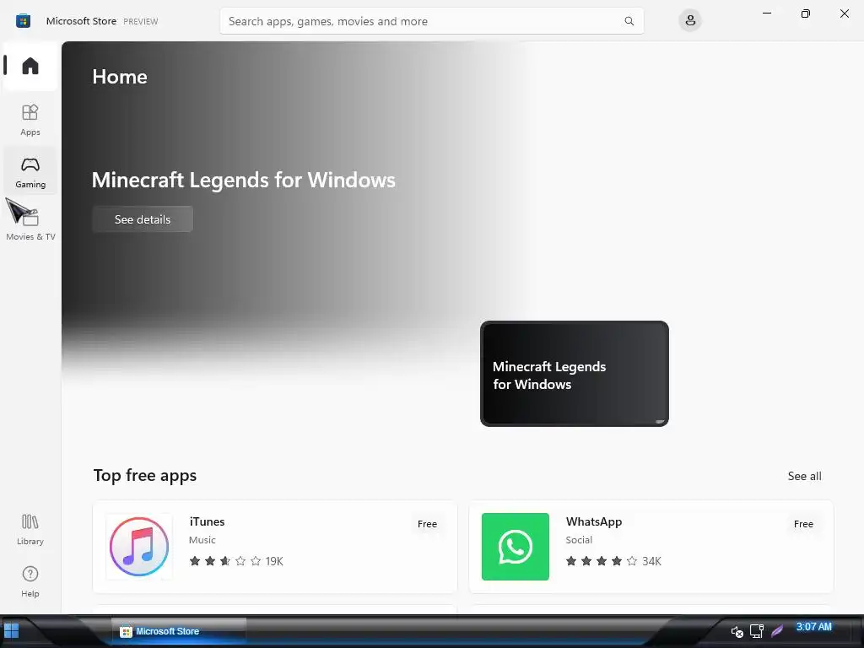Screen dimensions: 864x648
Task: Click the WhatsApp green icon
Action: point(516,547)
